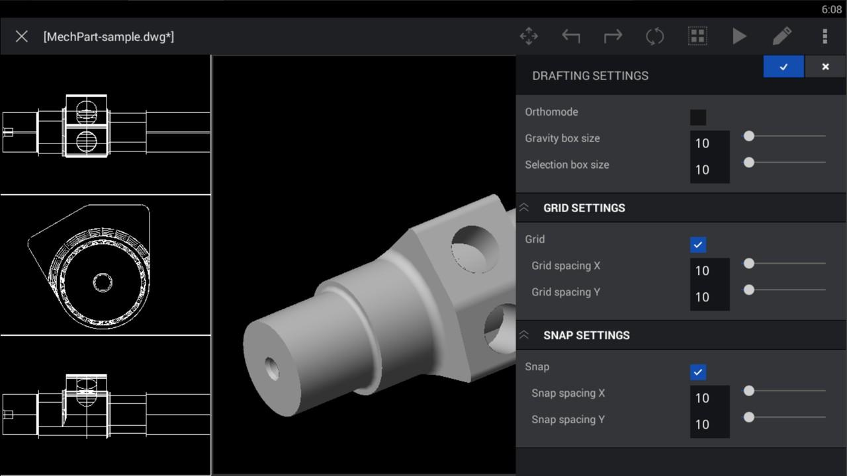Viewport: 847px width, 476px height.
Task: Adjust the Grid spacing Y slider
Action: click(x=785, y=290)
